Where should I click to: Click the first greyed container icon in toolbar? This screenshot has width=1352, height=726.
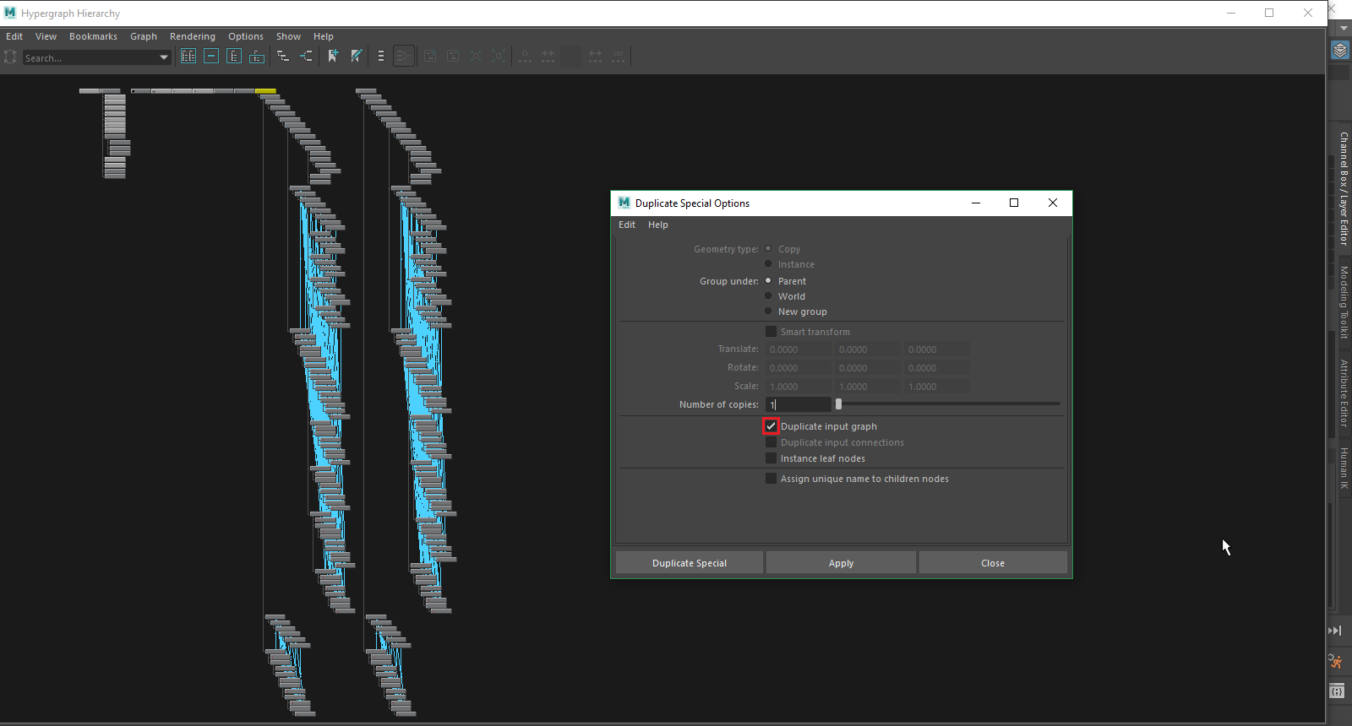point(430,57)
